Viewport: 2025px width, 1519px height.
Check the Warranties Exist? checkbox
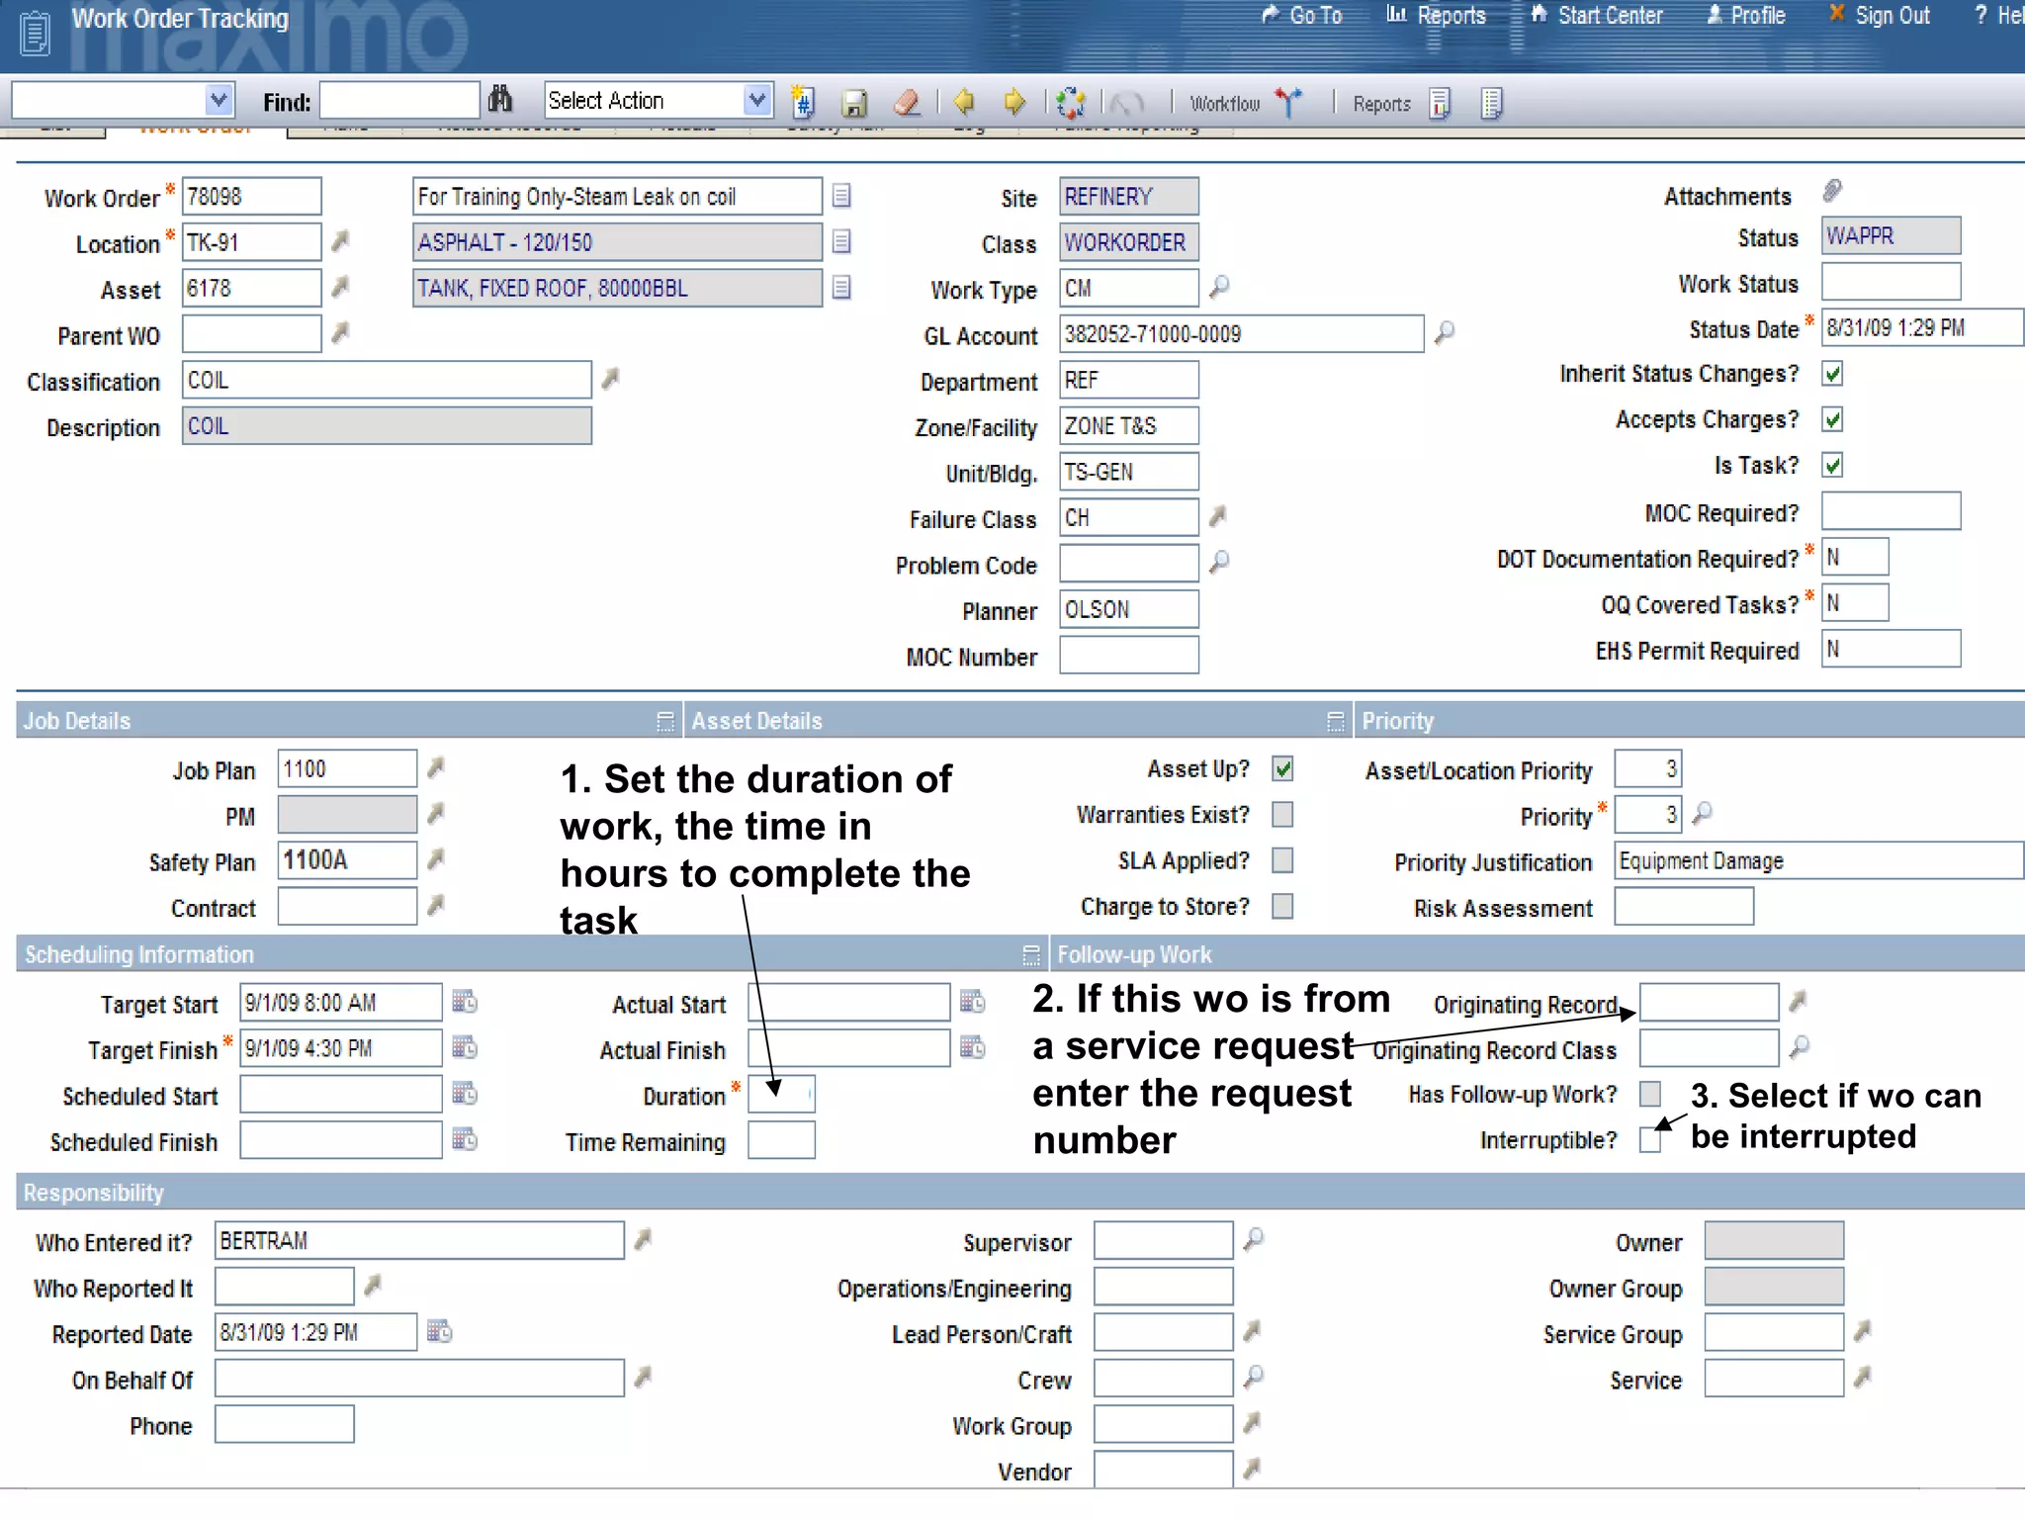tap(1282, 814)
